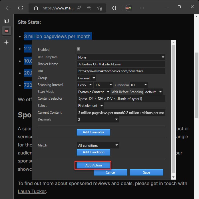This screenshot has width=199, height=199.
Task: Click the Tracker Name field
Action: pos(121,64)
